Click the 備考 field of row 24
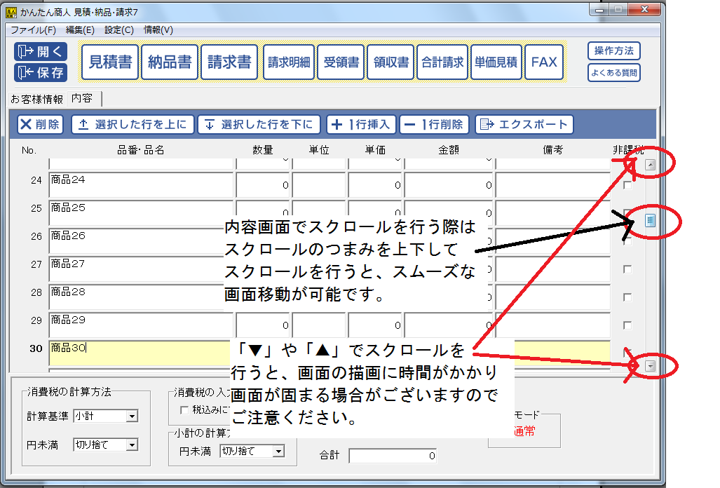The height and width of the screenshot is (488, 720). (x=553, y=186)
